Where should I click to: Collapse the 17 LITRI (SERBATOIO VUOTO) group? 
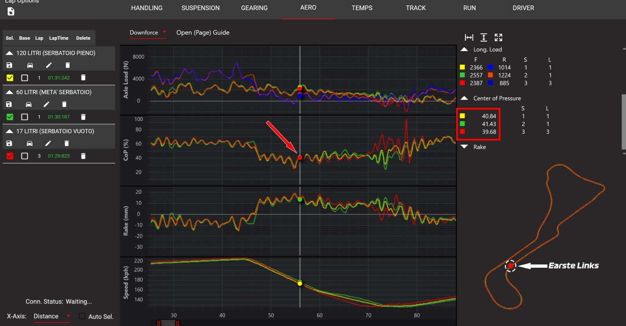(x=9, y=131)
